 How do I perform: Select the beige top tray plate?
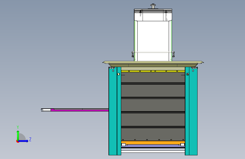153,62
